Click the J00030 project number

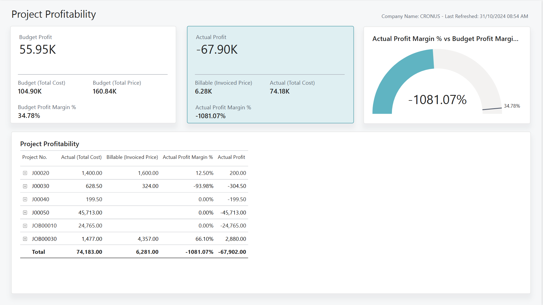[x=41, y=186]
